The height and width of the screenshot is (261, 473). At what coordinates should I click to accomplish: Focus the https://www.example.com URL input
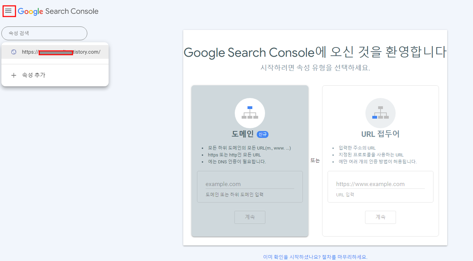click(381, 184)
